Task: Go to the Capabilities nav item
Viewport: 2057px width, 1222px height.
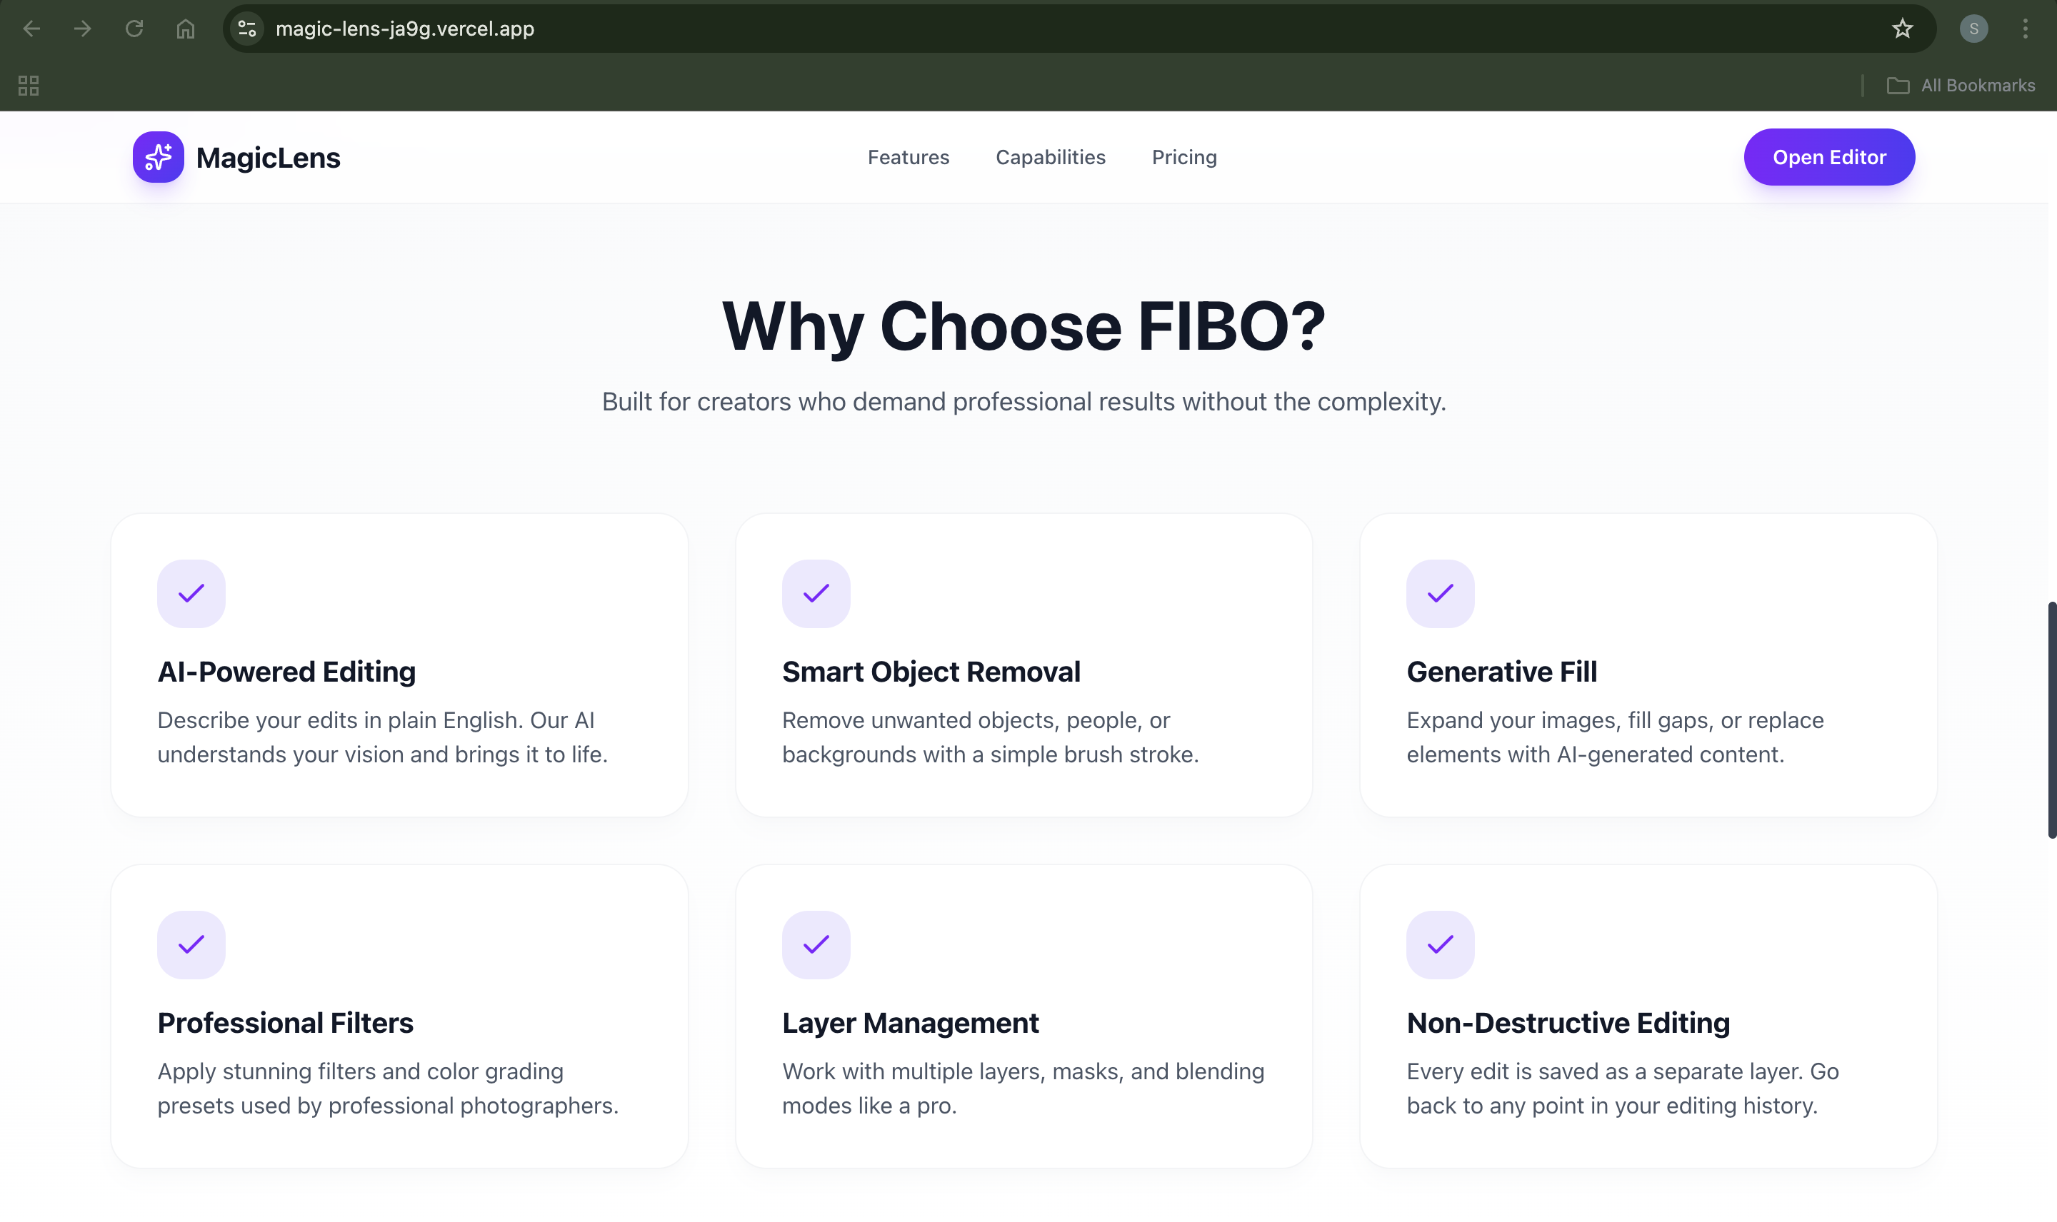Action: pos(1051,157)
